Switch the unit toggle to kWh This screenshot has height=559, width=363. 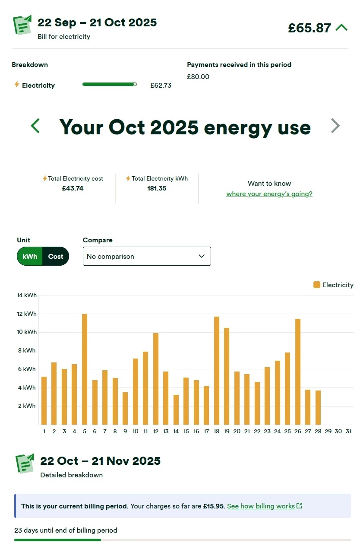tap(30, 256)
